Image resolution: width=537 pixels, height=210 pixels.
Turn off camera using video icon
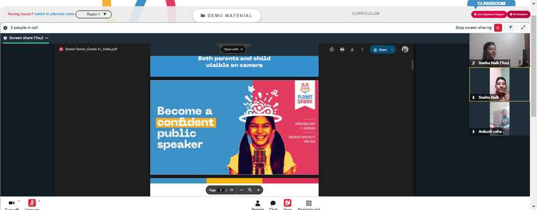coord(11,203)
